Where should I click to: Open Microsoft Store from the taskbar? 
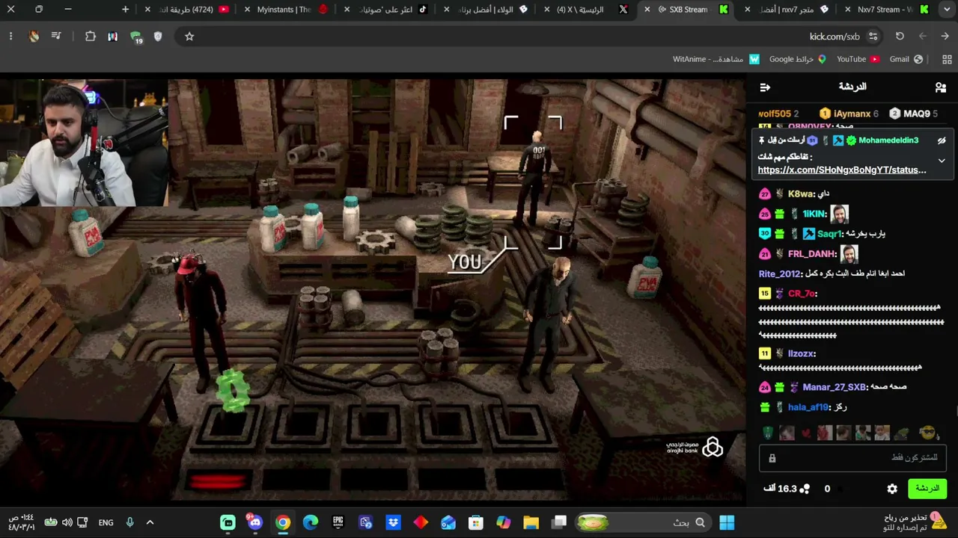pos(476,522)
